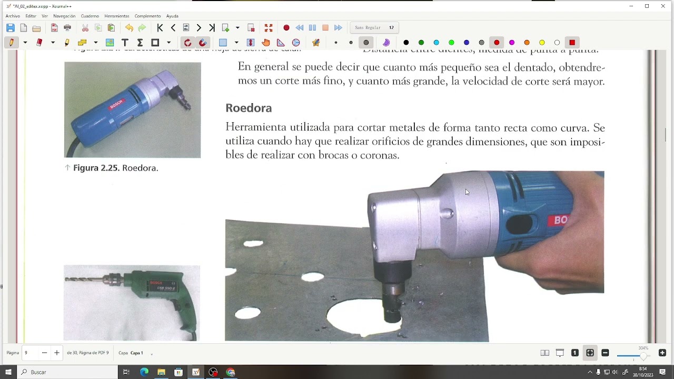Screen dimensions: 674x379
Task: Select the LaTeX sigma tool
Action: (140, 43)
